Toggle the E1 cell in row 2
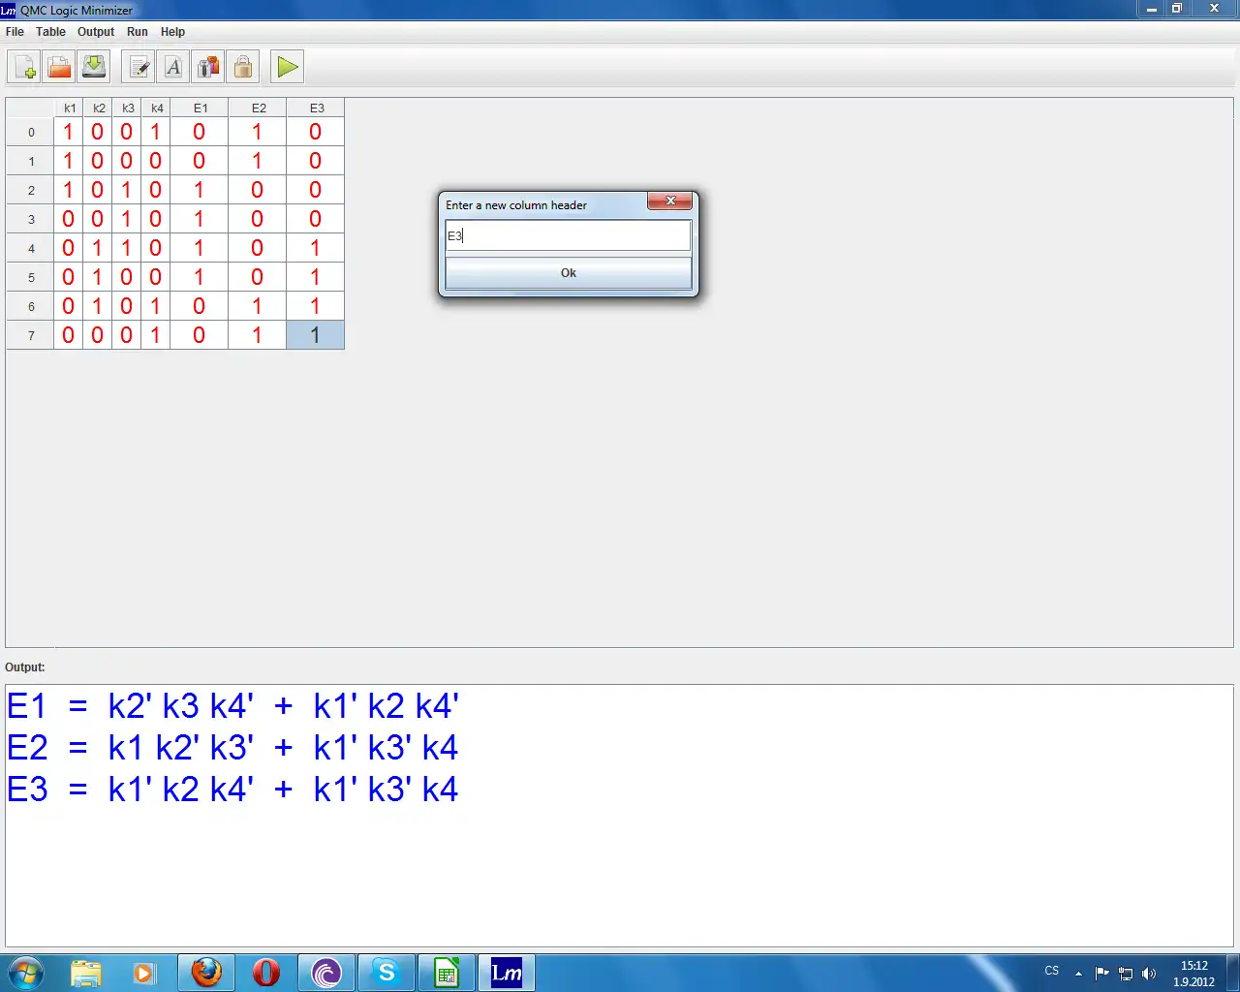The width and height of the screenshot is (1240, 992). pyautogui.click(x=200, y=190)
